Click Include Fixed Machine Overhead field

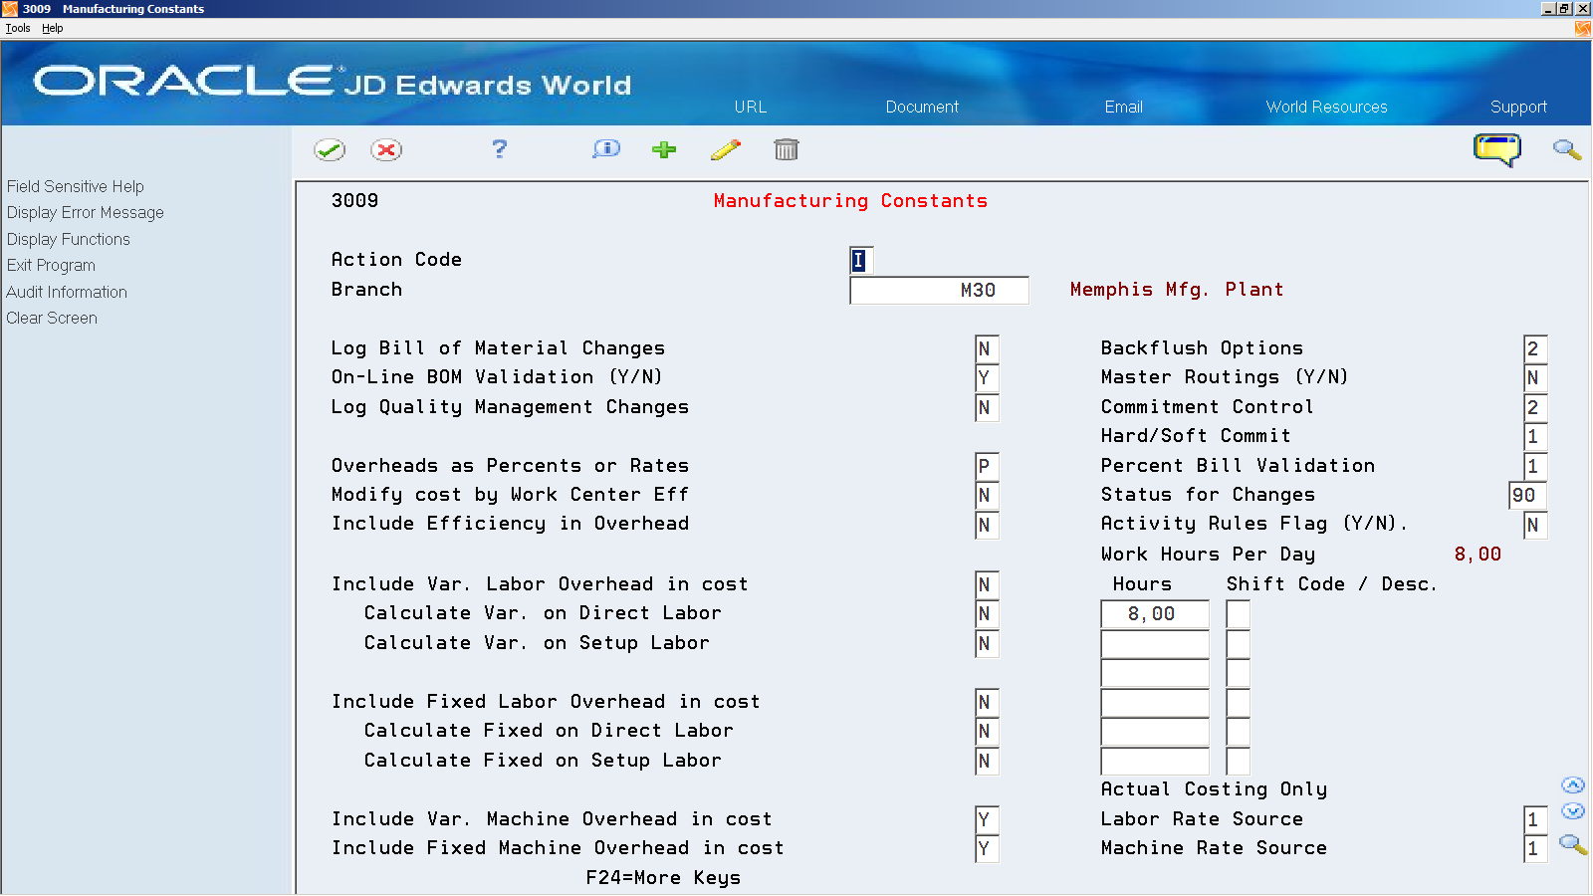(987, 848)
